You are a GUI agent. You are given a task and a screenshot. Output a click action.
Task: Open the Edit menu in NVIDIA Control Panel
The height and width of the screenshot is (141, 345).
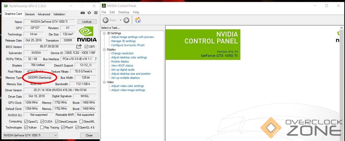[x=112, y=12]
